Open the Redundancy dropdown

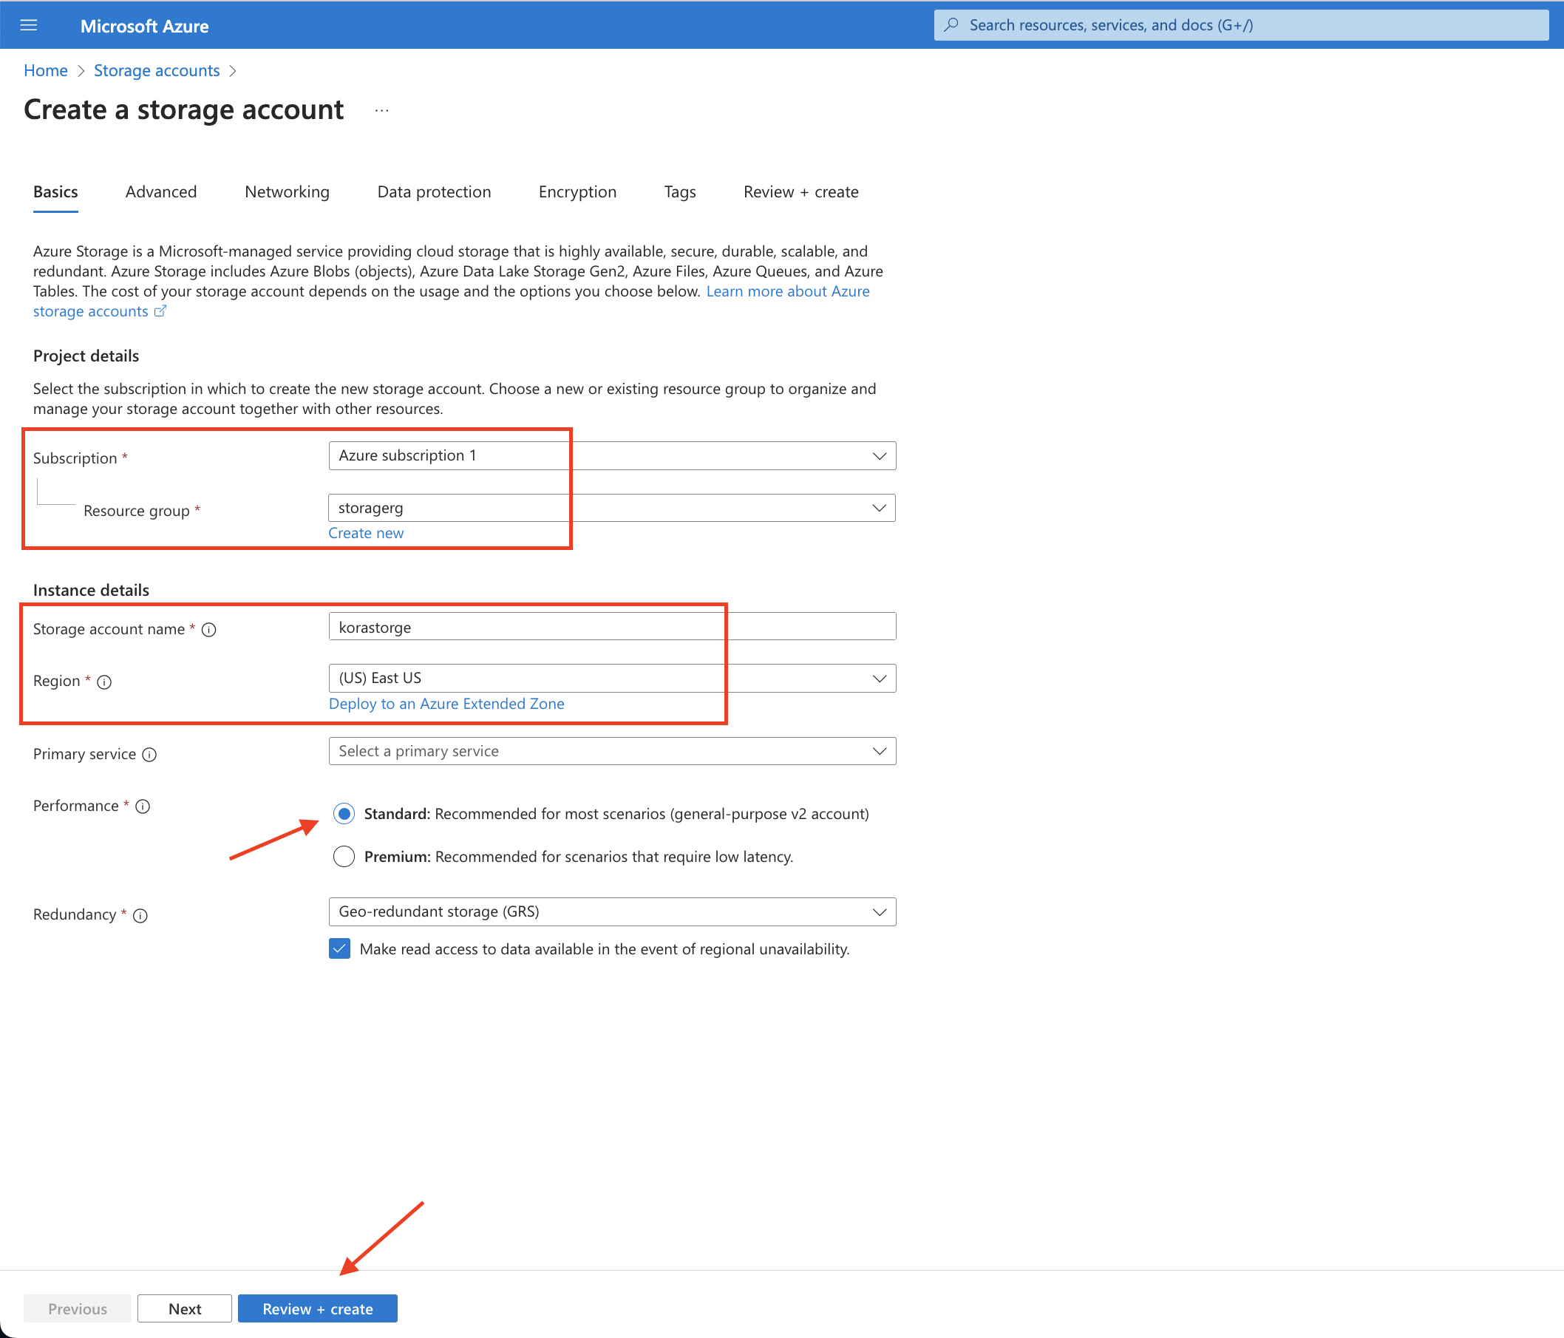coord(612,912)
